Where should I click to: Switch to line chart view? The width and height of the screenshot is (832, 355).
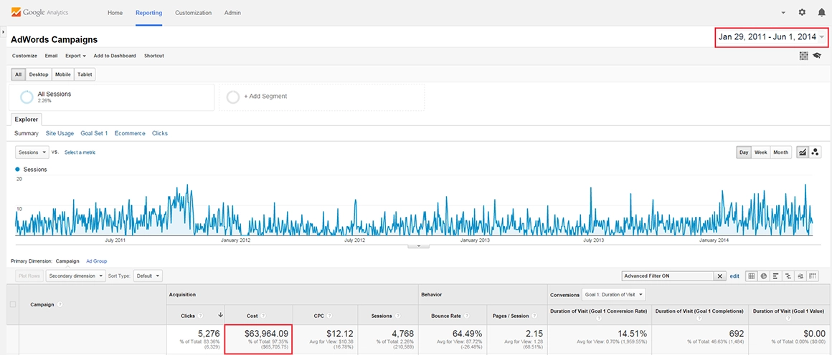tap(803, 152)
